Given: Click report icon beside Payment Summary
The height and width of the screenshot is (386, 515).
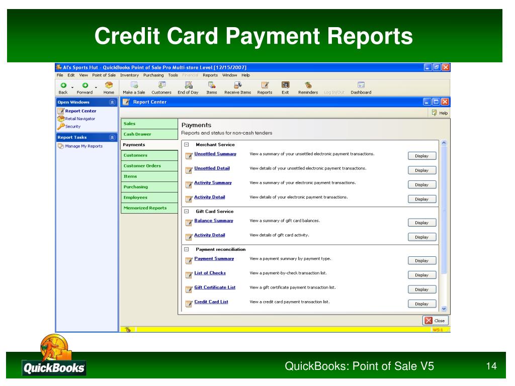Looking at the screenshot, I should (x=189, y=261).
